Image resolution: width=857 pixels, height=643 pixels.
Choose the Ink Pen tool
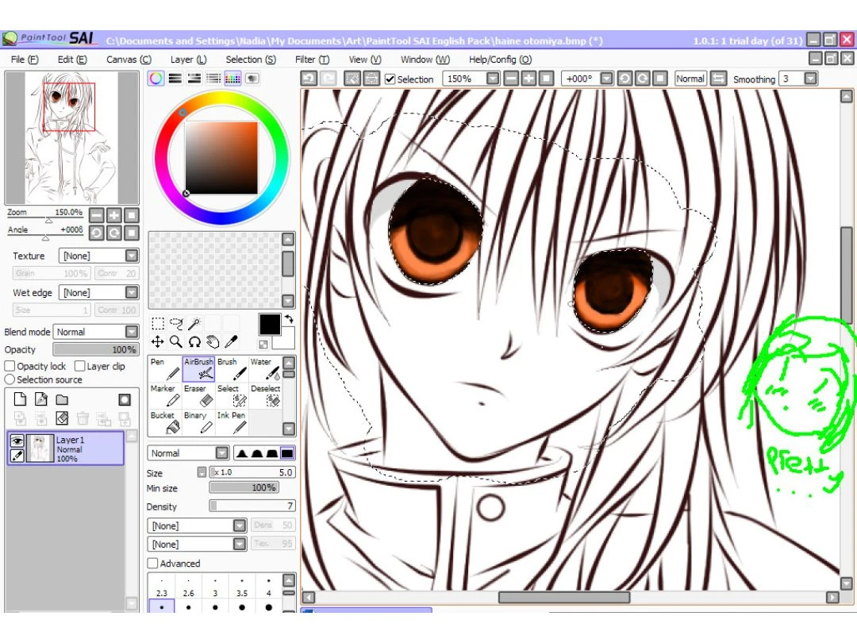(x=232, y=422)
